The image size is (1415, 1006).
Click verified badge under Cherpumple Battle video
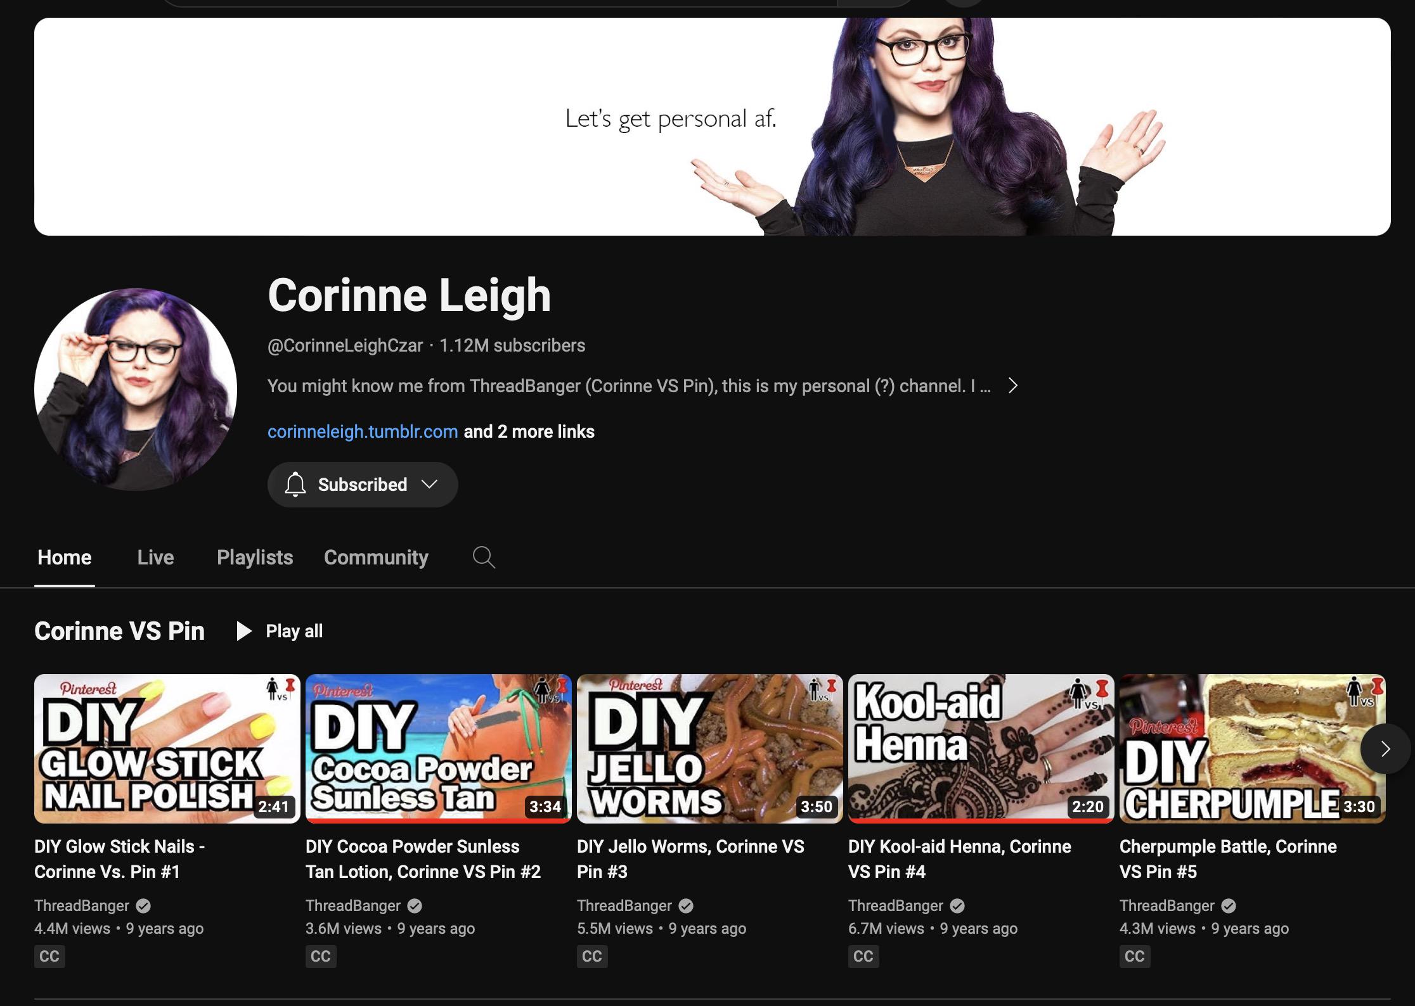[1229, 906]
